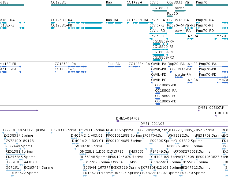Open the CG18809-RD transcript label
This screenshot has height=177, width=228.
pos(163,57)
